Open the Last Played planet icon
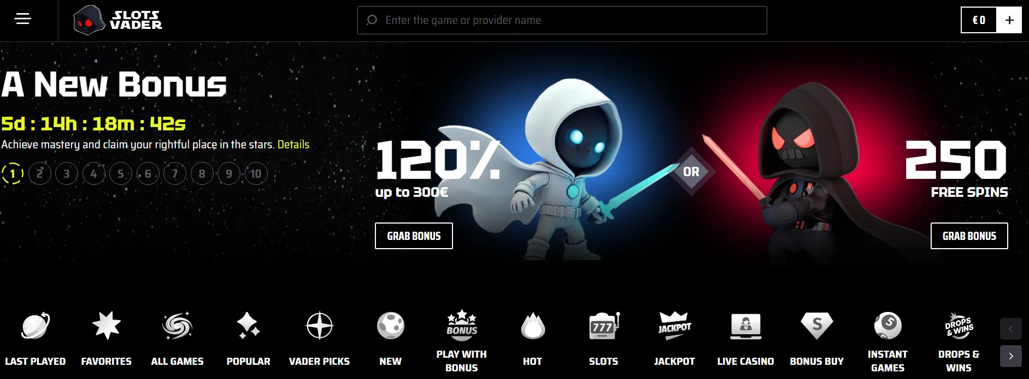Image resolution: width=1029 pixels, height=379 pixels. (36, 326)
